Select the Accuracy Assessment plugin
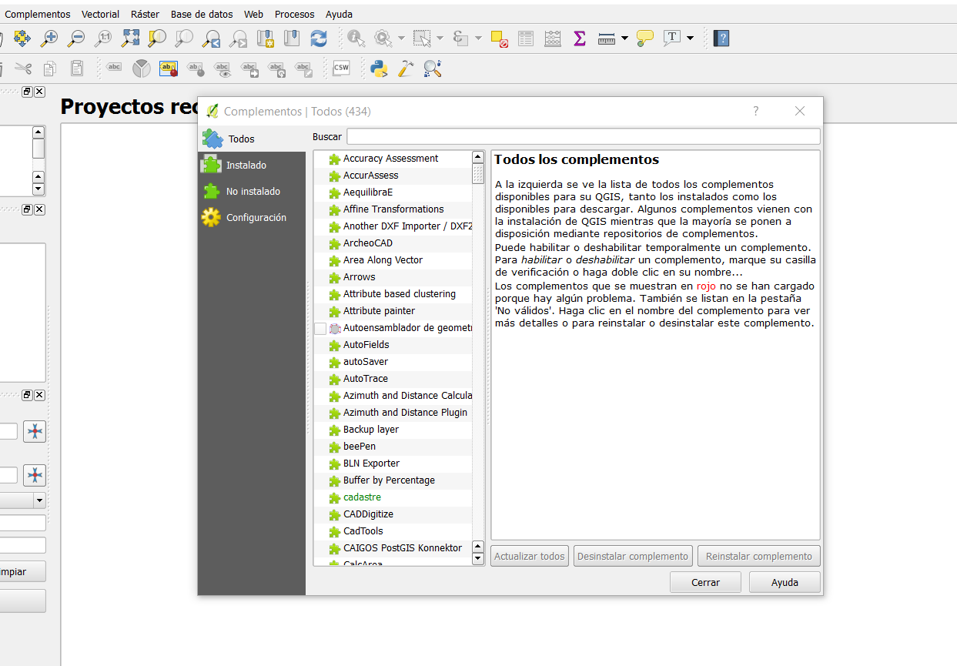 [x=390, y=158]
